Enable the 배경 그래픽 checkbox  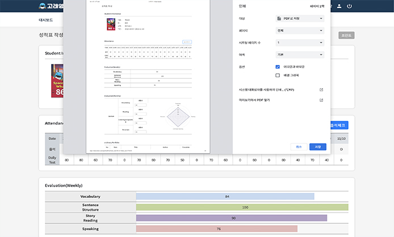[x=278, y=75]
